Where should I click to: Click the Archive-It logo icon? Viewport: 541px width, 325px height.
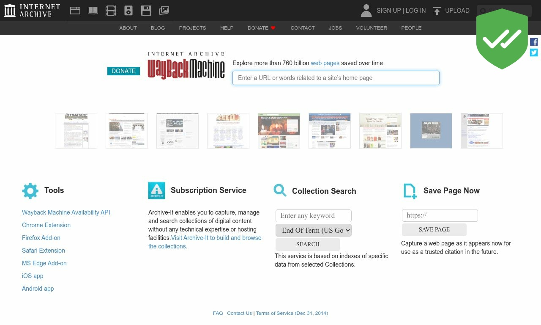pyautogui.click(x=156, y=190)
